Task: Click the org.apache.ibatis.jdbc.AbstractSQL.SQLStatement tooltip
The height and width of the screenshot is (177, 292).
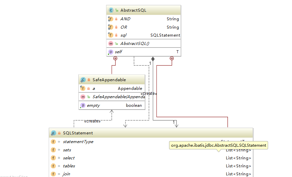Action: [218, 145]
